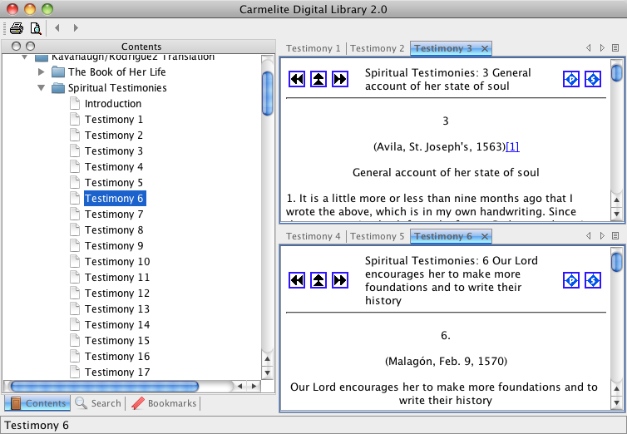Click the Print icon in the toolbar

pyautogui.click(x=16, y=28)
